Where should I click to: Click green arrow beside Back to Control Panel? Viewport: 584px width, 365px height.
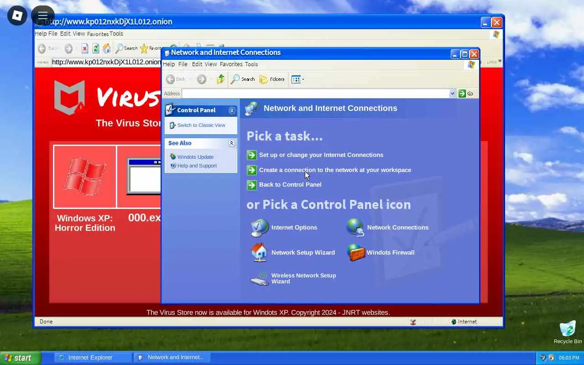coord(251,185)
